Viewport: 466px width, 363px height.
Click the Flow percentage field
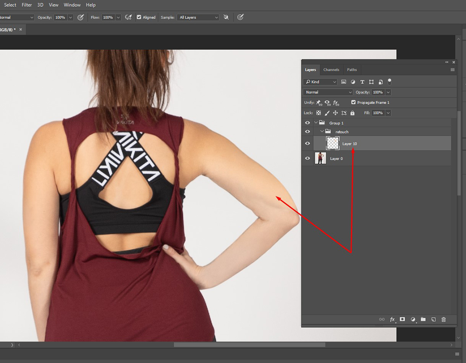(x=108, y=17)
